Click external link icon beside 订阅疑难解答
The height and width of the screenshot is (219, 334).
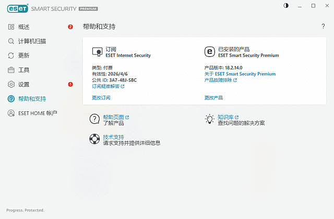click(123, 86)
